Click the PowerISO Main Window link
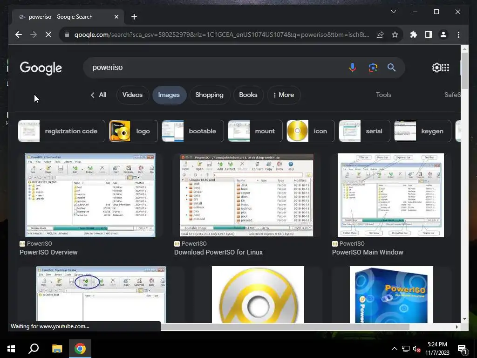 coord(368,252)
